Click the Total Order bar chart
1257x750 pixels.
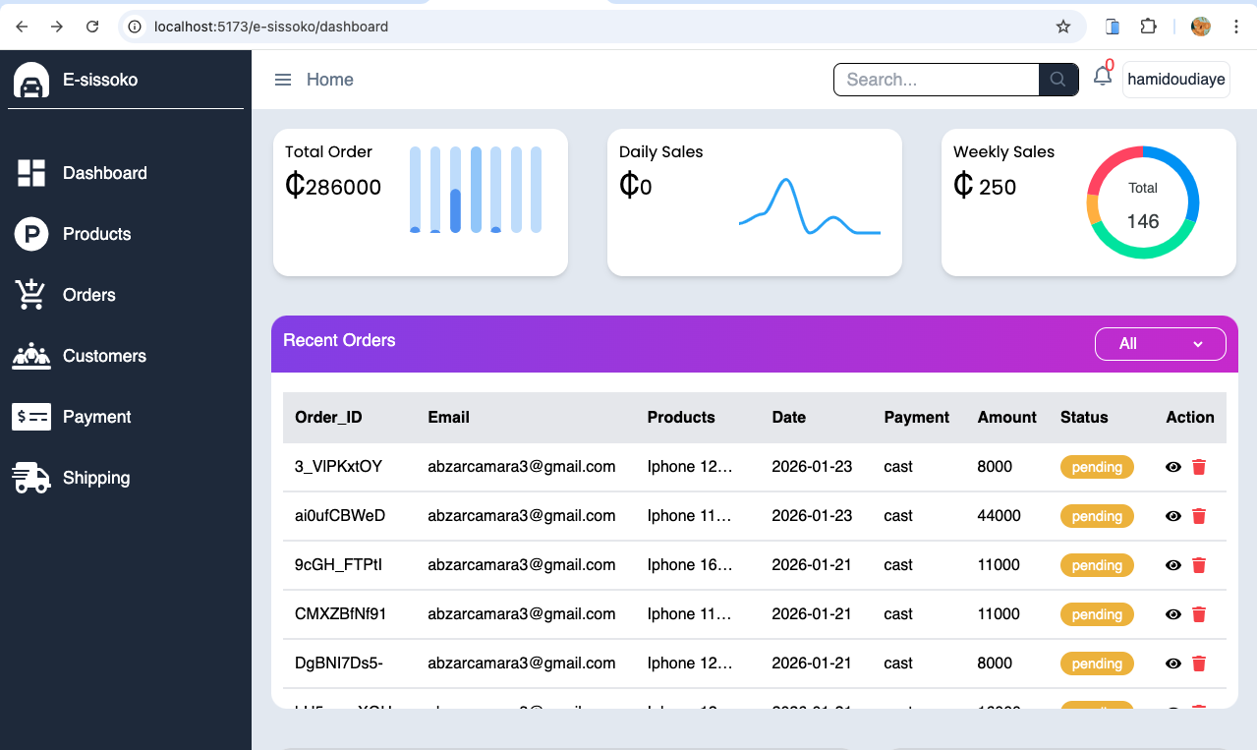tap(476, 190)
